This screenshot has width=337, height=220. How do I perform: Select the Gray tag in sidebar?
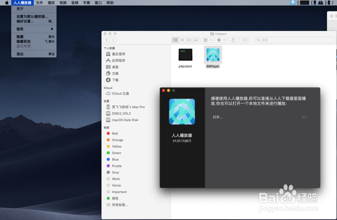[x=113, y=172]
